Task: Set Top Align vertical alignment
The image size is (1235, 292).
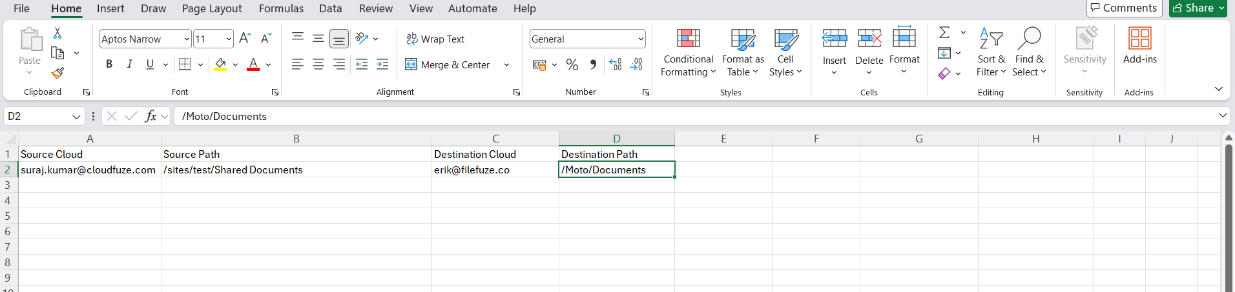Action: 297,39
